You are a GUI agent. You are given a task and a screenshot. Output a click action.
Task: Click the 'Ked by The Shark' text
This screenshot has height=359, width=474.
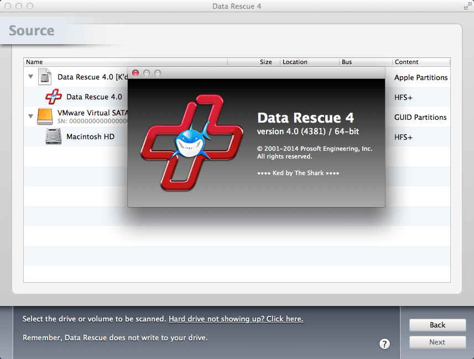pos(298,173)
